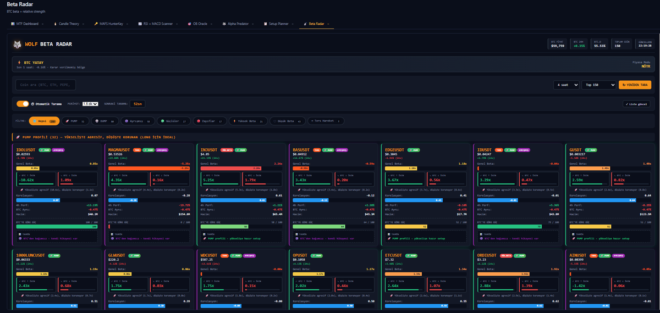
Task: Click the clock icon beside Otomatik Tarama
Action: [x=32, y=104]
